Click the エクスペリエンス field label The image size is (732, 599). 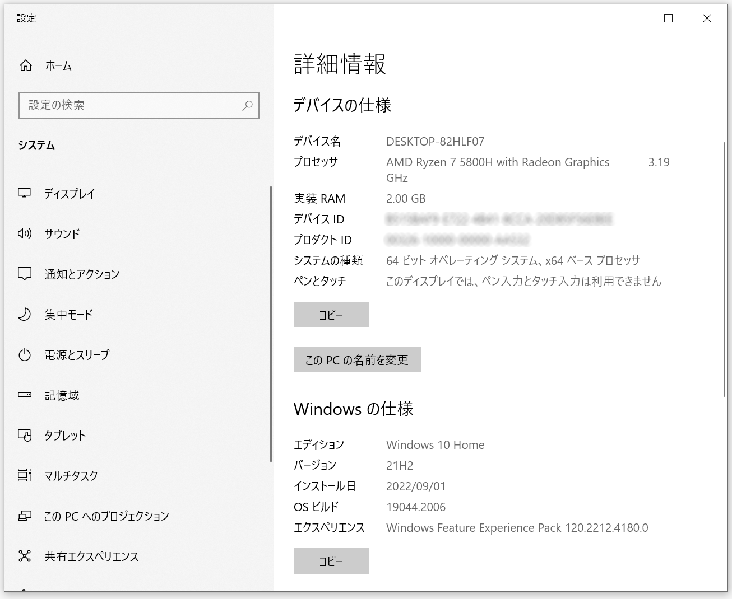[329, 528]
